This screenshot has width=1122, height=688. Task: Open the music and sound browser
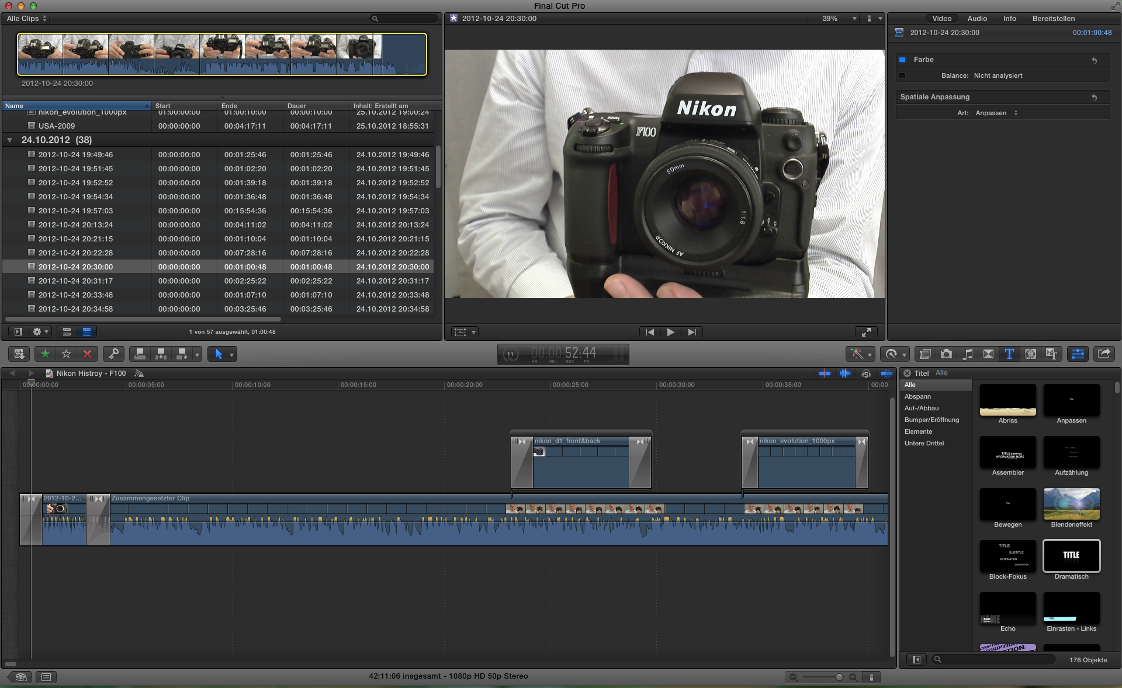pyautogui.click(x=968, y=354)
